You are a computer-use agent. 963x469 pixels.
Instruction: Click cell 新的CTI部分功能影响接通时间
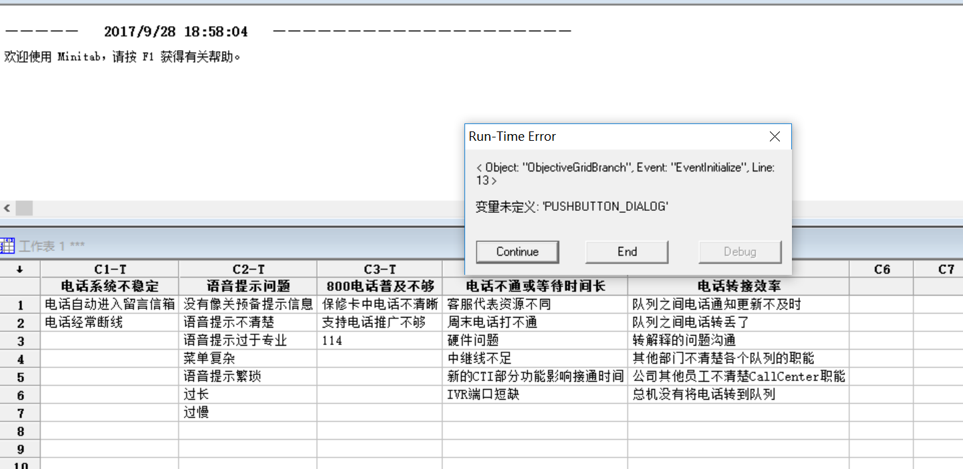point(535,376)
